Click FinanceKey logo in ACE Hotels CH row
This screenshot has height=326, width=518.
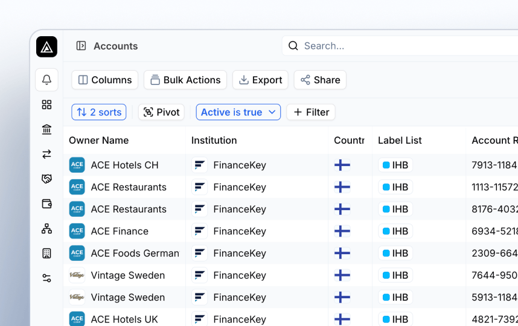click(200, 165)
